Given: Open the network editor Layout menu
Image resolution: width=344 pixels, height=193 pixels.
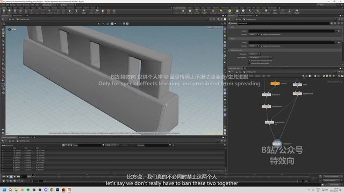Looking at the screenshot, I should pyautogui.click(x=257, y=76).
